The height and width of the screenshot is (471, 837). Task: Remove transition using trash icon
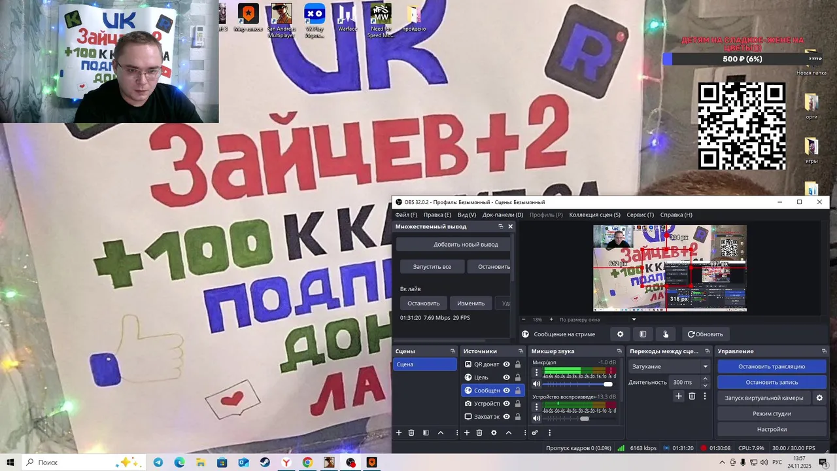692,396
